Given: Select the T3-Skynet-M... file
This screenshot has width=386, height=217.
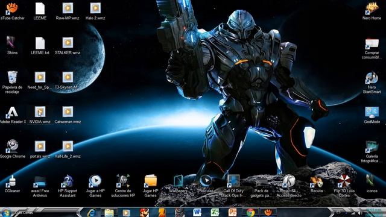Looking at the screenshot, I should click(x=68, y=80).
